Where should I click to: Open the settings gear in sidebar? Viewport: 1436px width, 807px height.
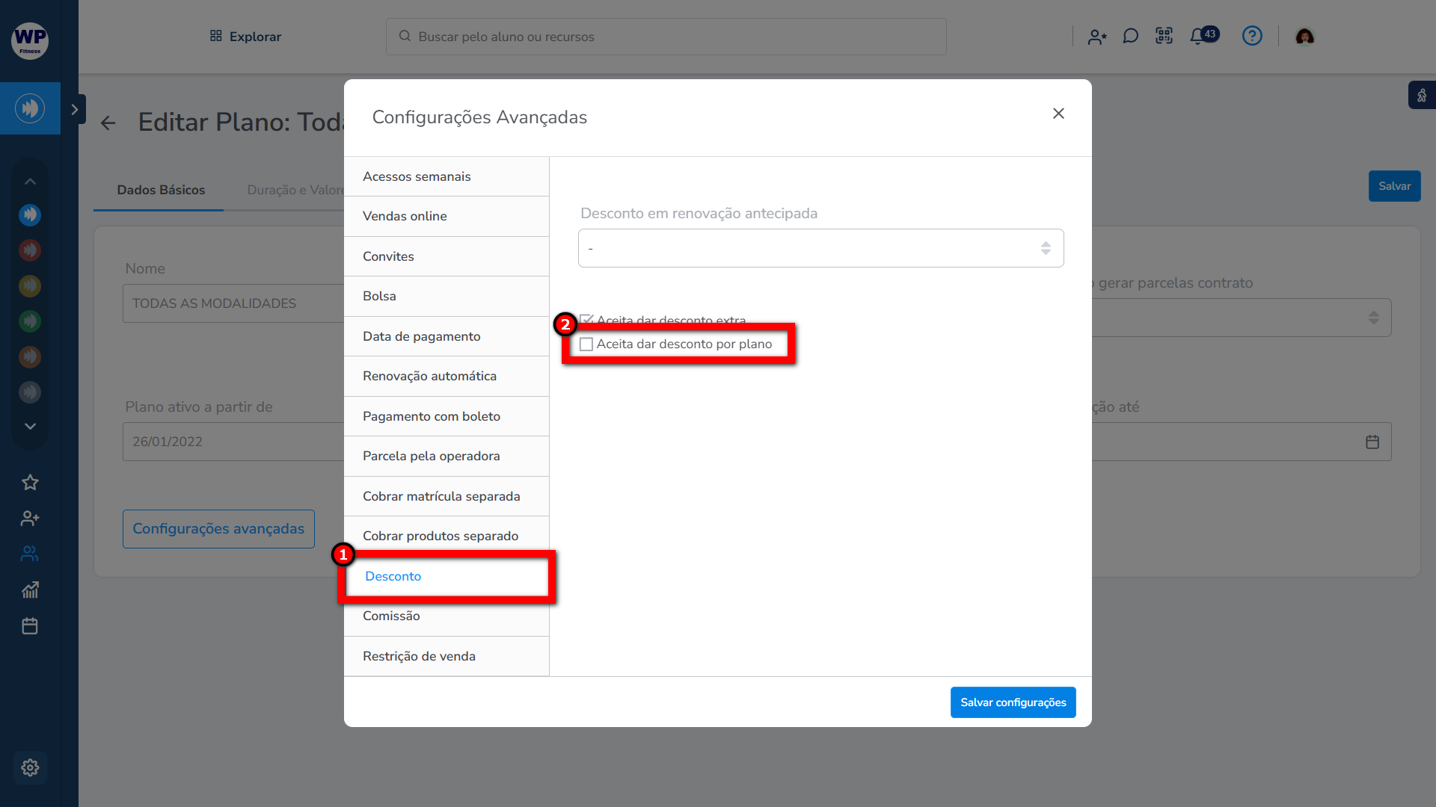[30, 767]
